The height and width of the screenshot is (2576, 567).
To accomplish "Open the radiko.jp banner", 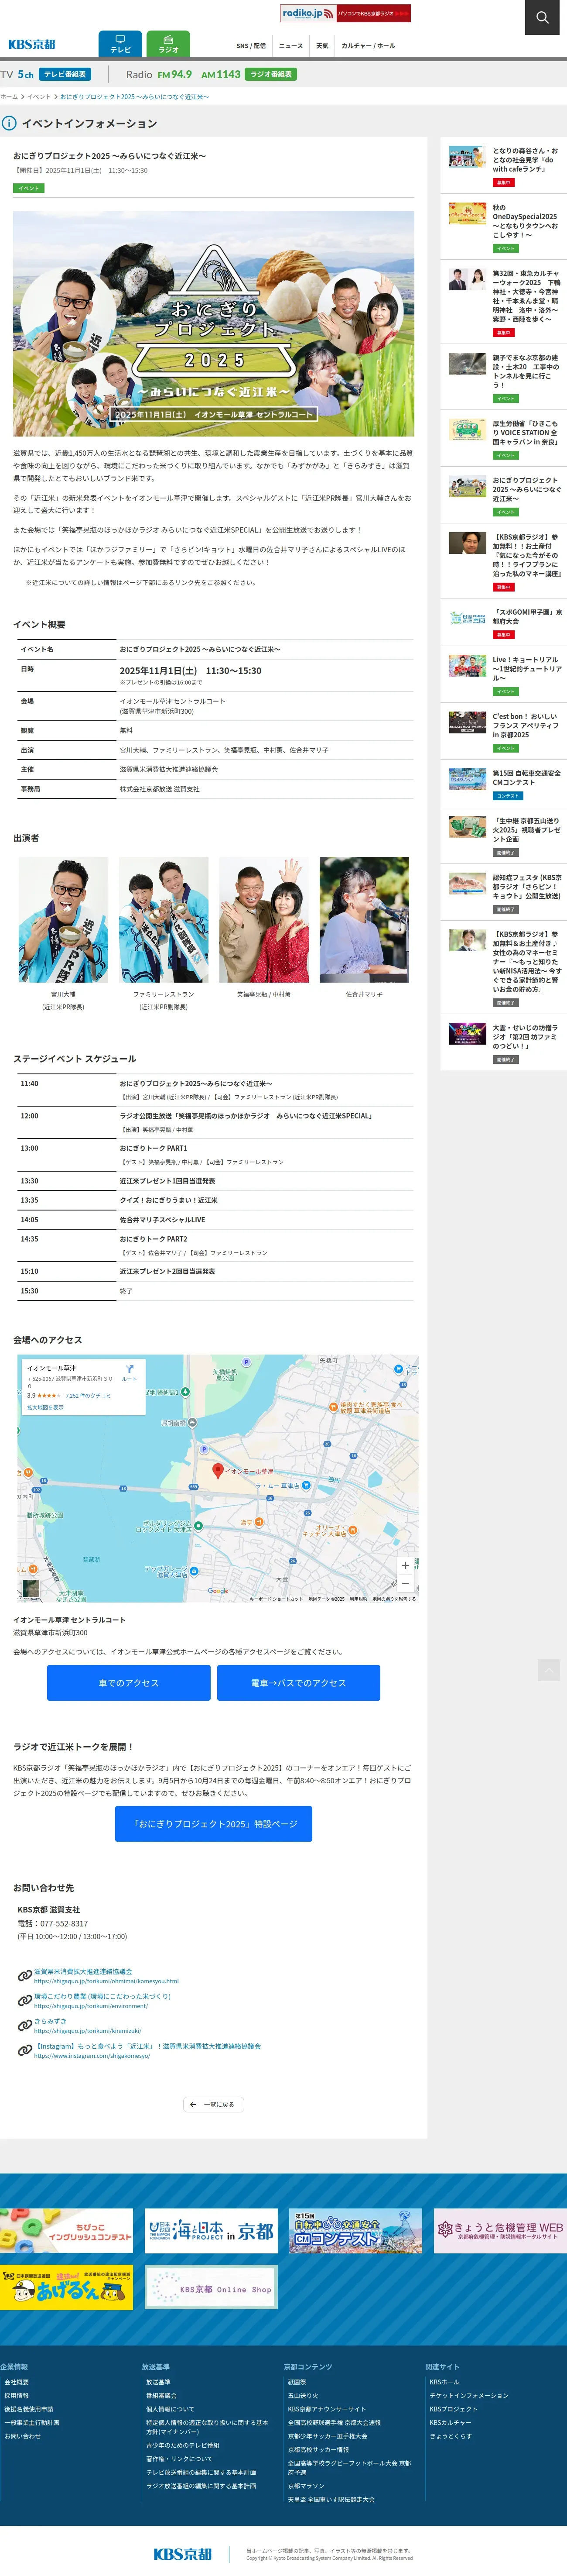I will point(345,13).
